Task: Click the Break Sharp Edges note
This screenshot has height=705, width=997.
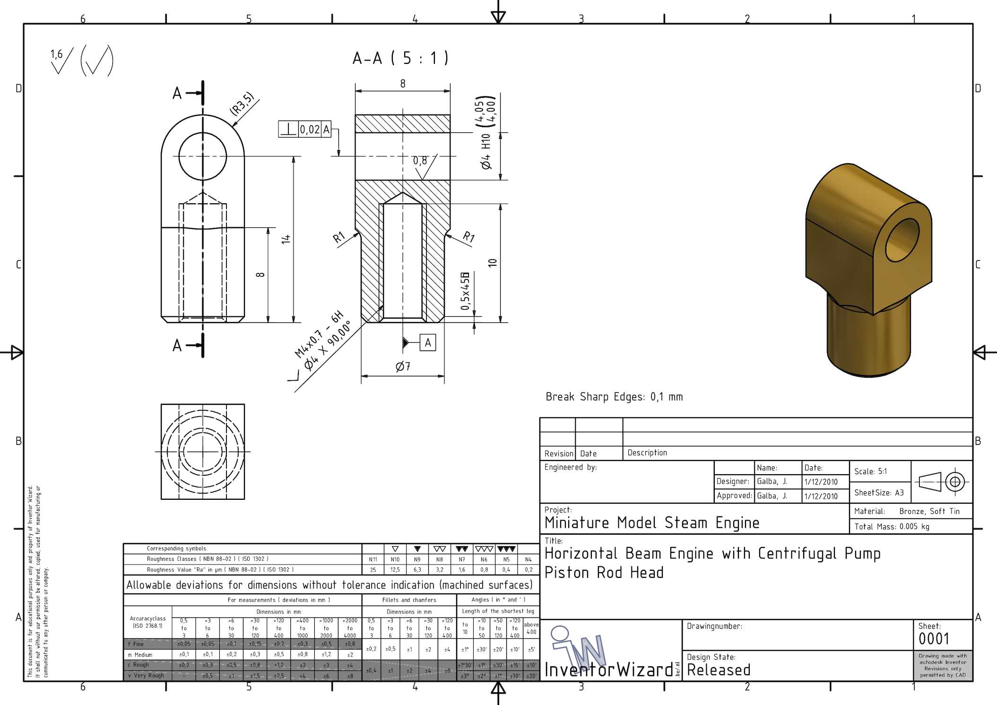Action: click(x=614, y=397)
